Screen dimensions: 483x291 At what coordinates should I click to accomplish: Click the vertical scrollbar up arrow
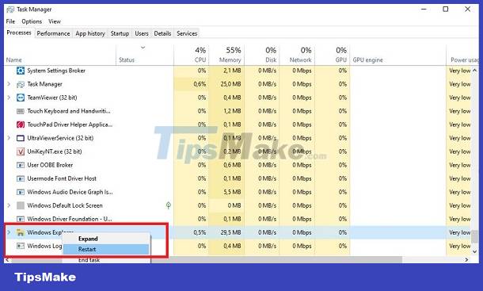(x=474, y=71)
